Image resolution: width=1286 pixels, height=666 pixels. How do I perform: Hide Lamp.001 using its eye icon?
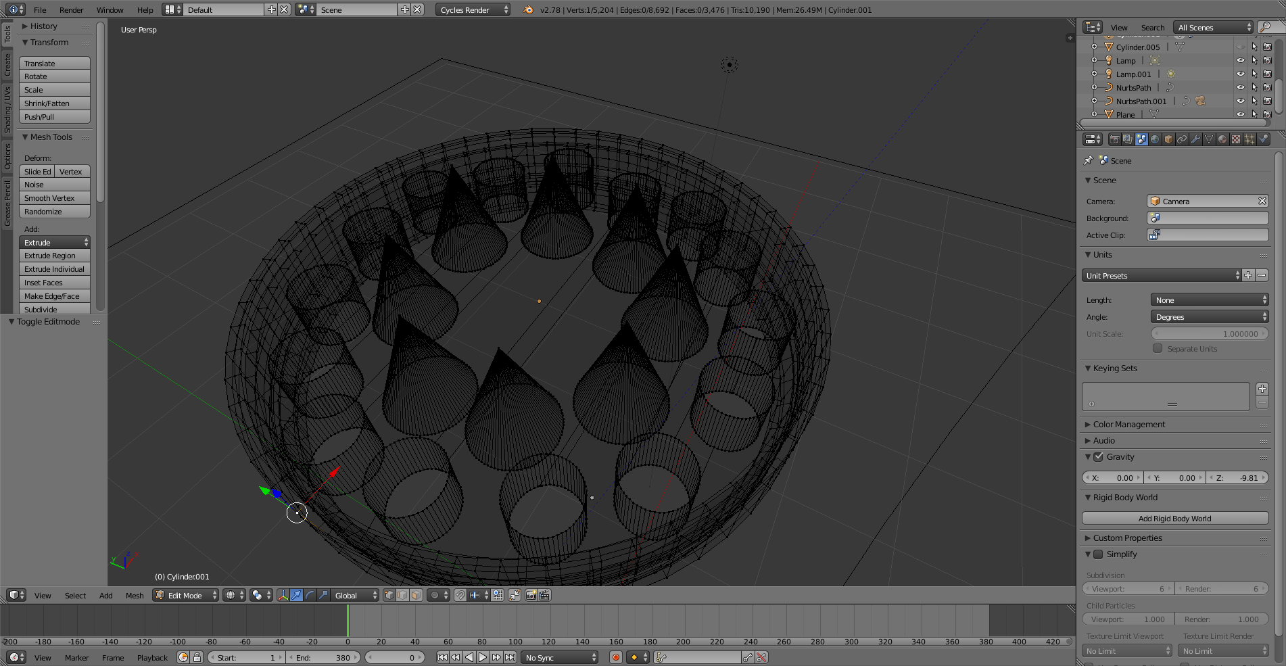point(1241,74)
